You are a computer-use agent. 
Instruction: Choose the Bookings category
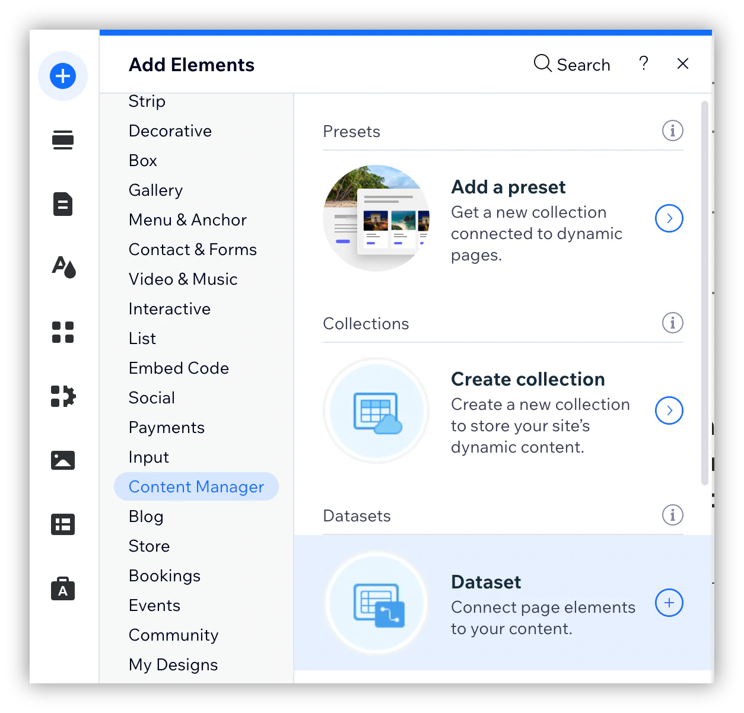click(x=165, y=575)
